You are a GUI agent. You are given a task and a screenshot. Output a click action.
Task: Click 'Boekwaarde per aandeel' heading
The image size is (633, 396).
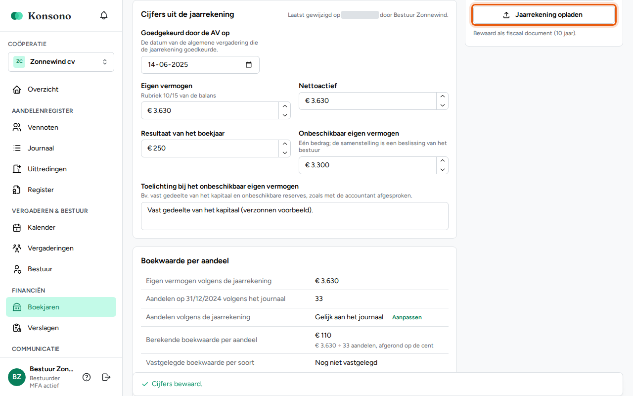click(x=185, y=261)
